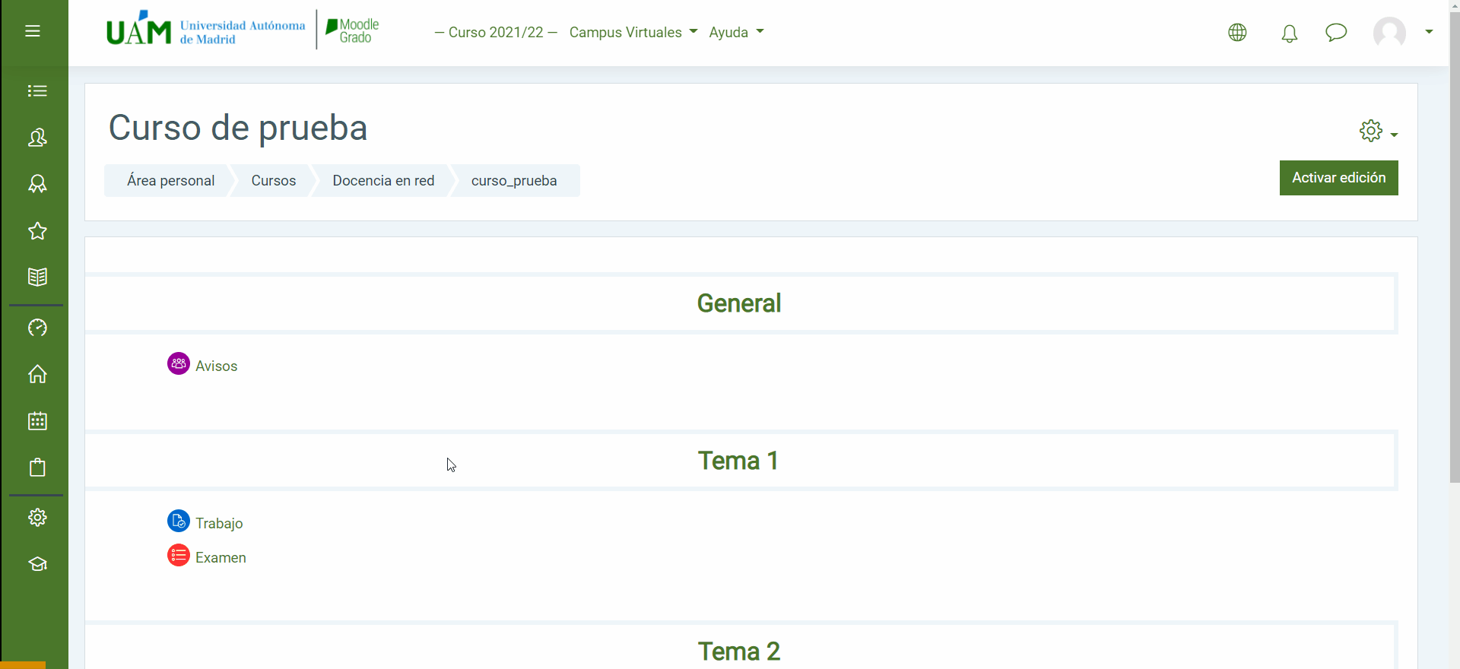Click the badges ribbon icon in sidebar
The width and height of the screenshot is (1460, 669).
coord(37,184)
